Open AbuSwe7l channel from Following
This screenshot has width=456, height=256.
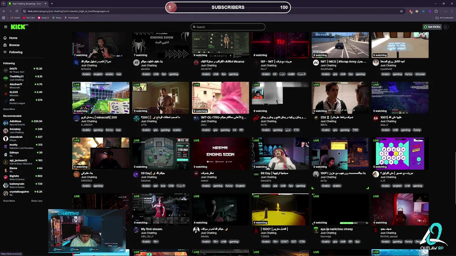pyautogui.click(x=23, y=86)
